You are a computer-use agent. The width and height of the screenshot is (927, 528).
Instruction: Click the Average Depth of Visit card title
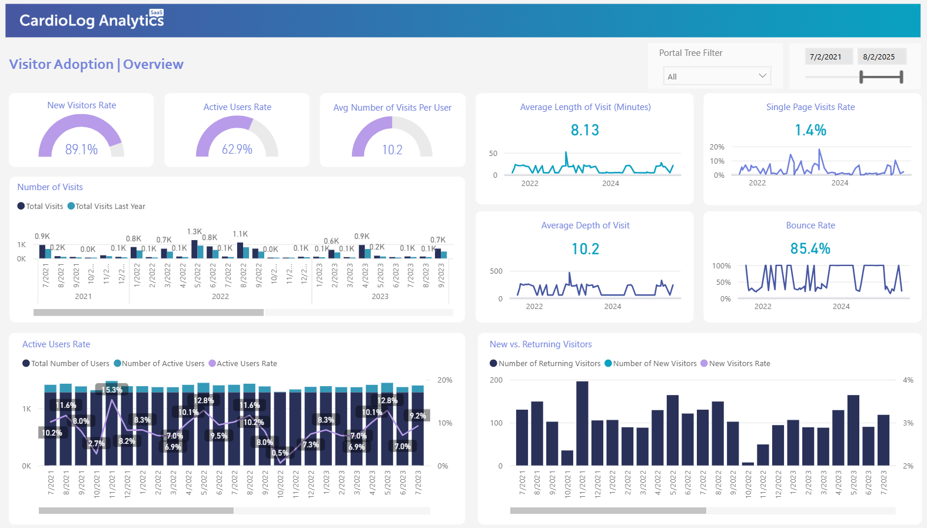[586, 225]
